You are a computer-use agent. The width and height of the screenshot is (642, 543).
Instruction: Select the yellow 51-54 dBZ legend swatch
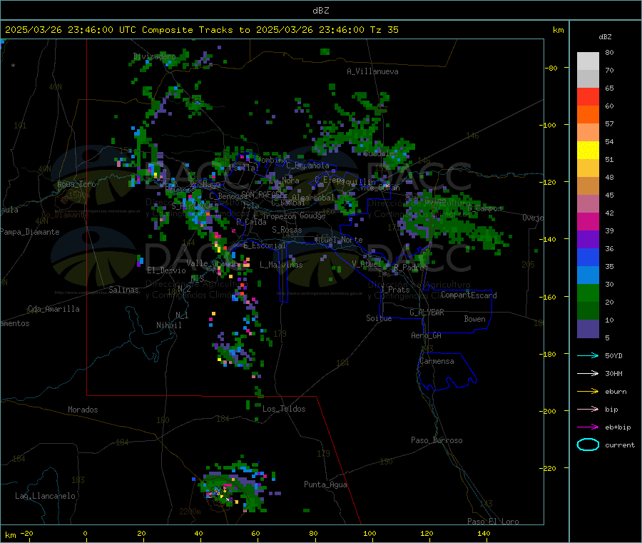588,151
